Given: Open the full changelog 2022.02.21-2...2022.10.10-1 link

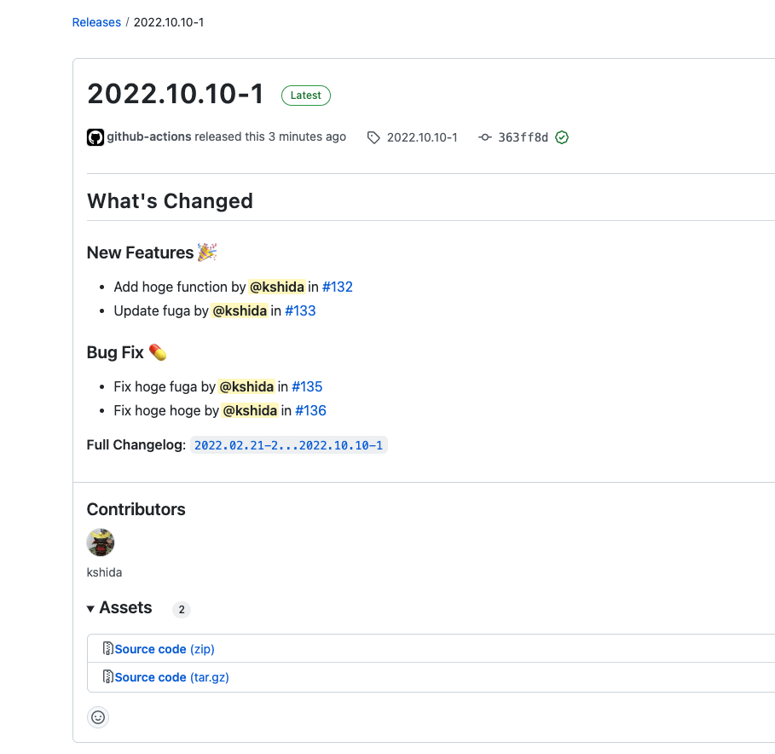Looking at the screenshot, I should pos(289,445).
